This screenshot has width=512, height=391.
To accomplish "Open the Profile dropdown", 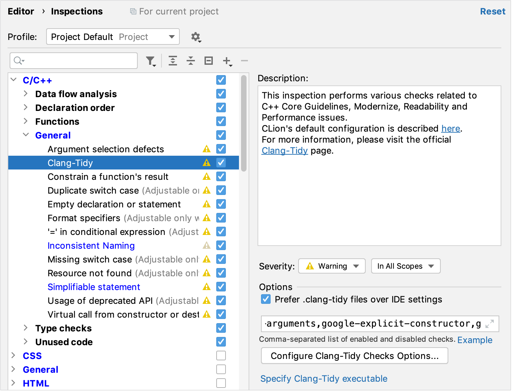I will tap(113, 37).
